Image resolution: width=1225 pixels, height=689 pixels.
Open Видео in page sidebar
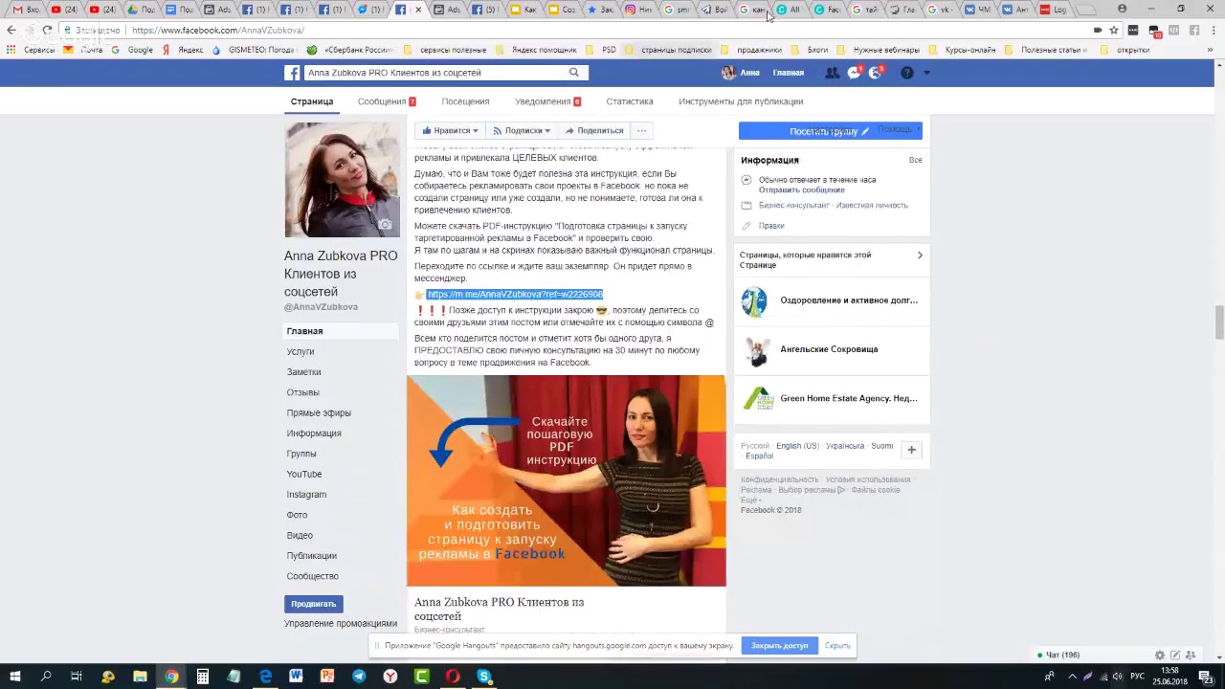(x=300, y=535)
